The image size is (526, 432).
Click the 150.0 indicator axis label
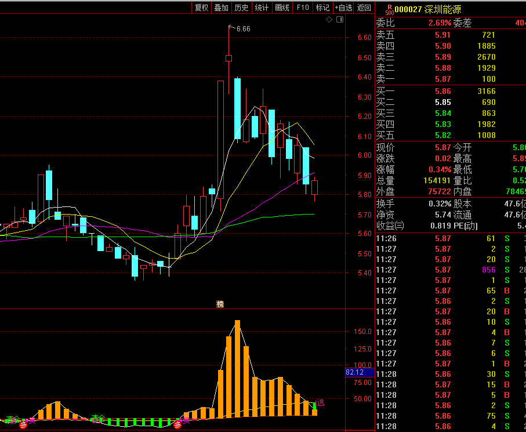click(362, 332)
